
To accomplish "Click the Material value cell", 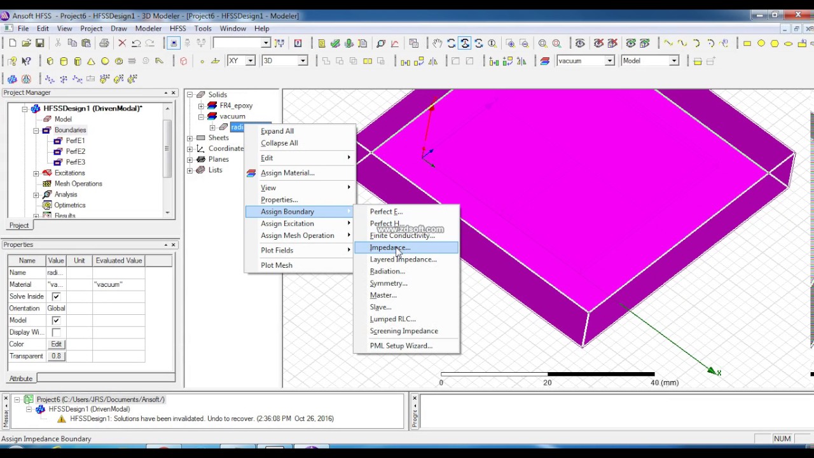I will pyautogui.click(x=55, y=284).
